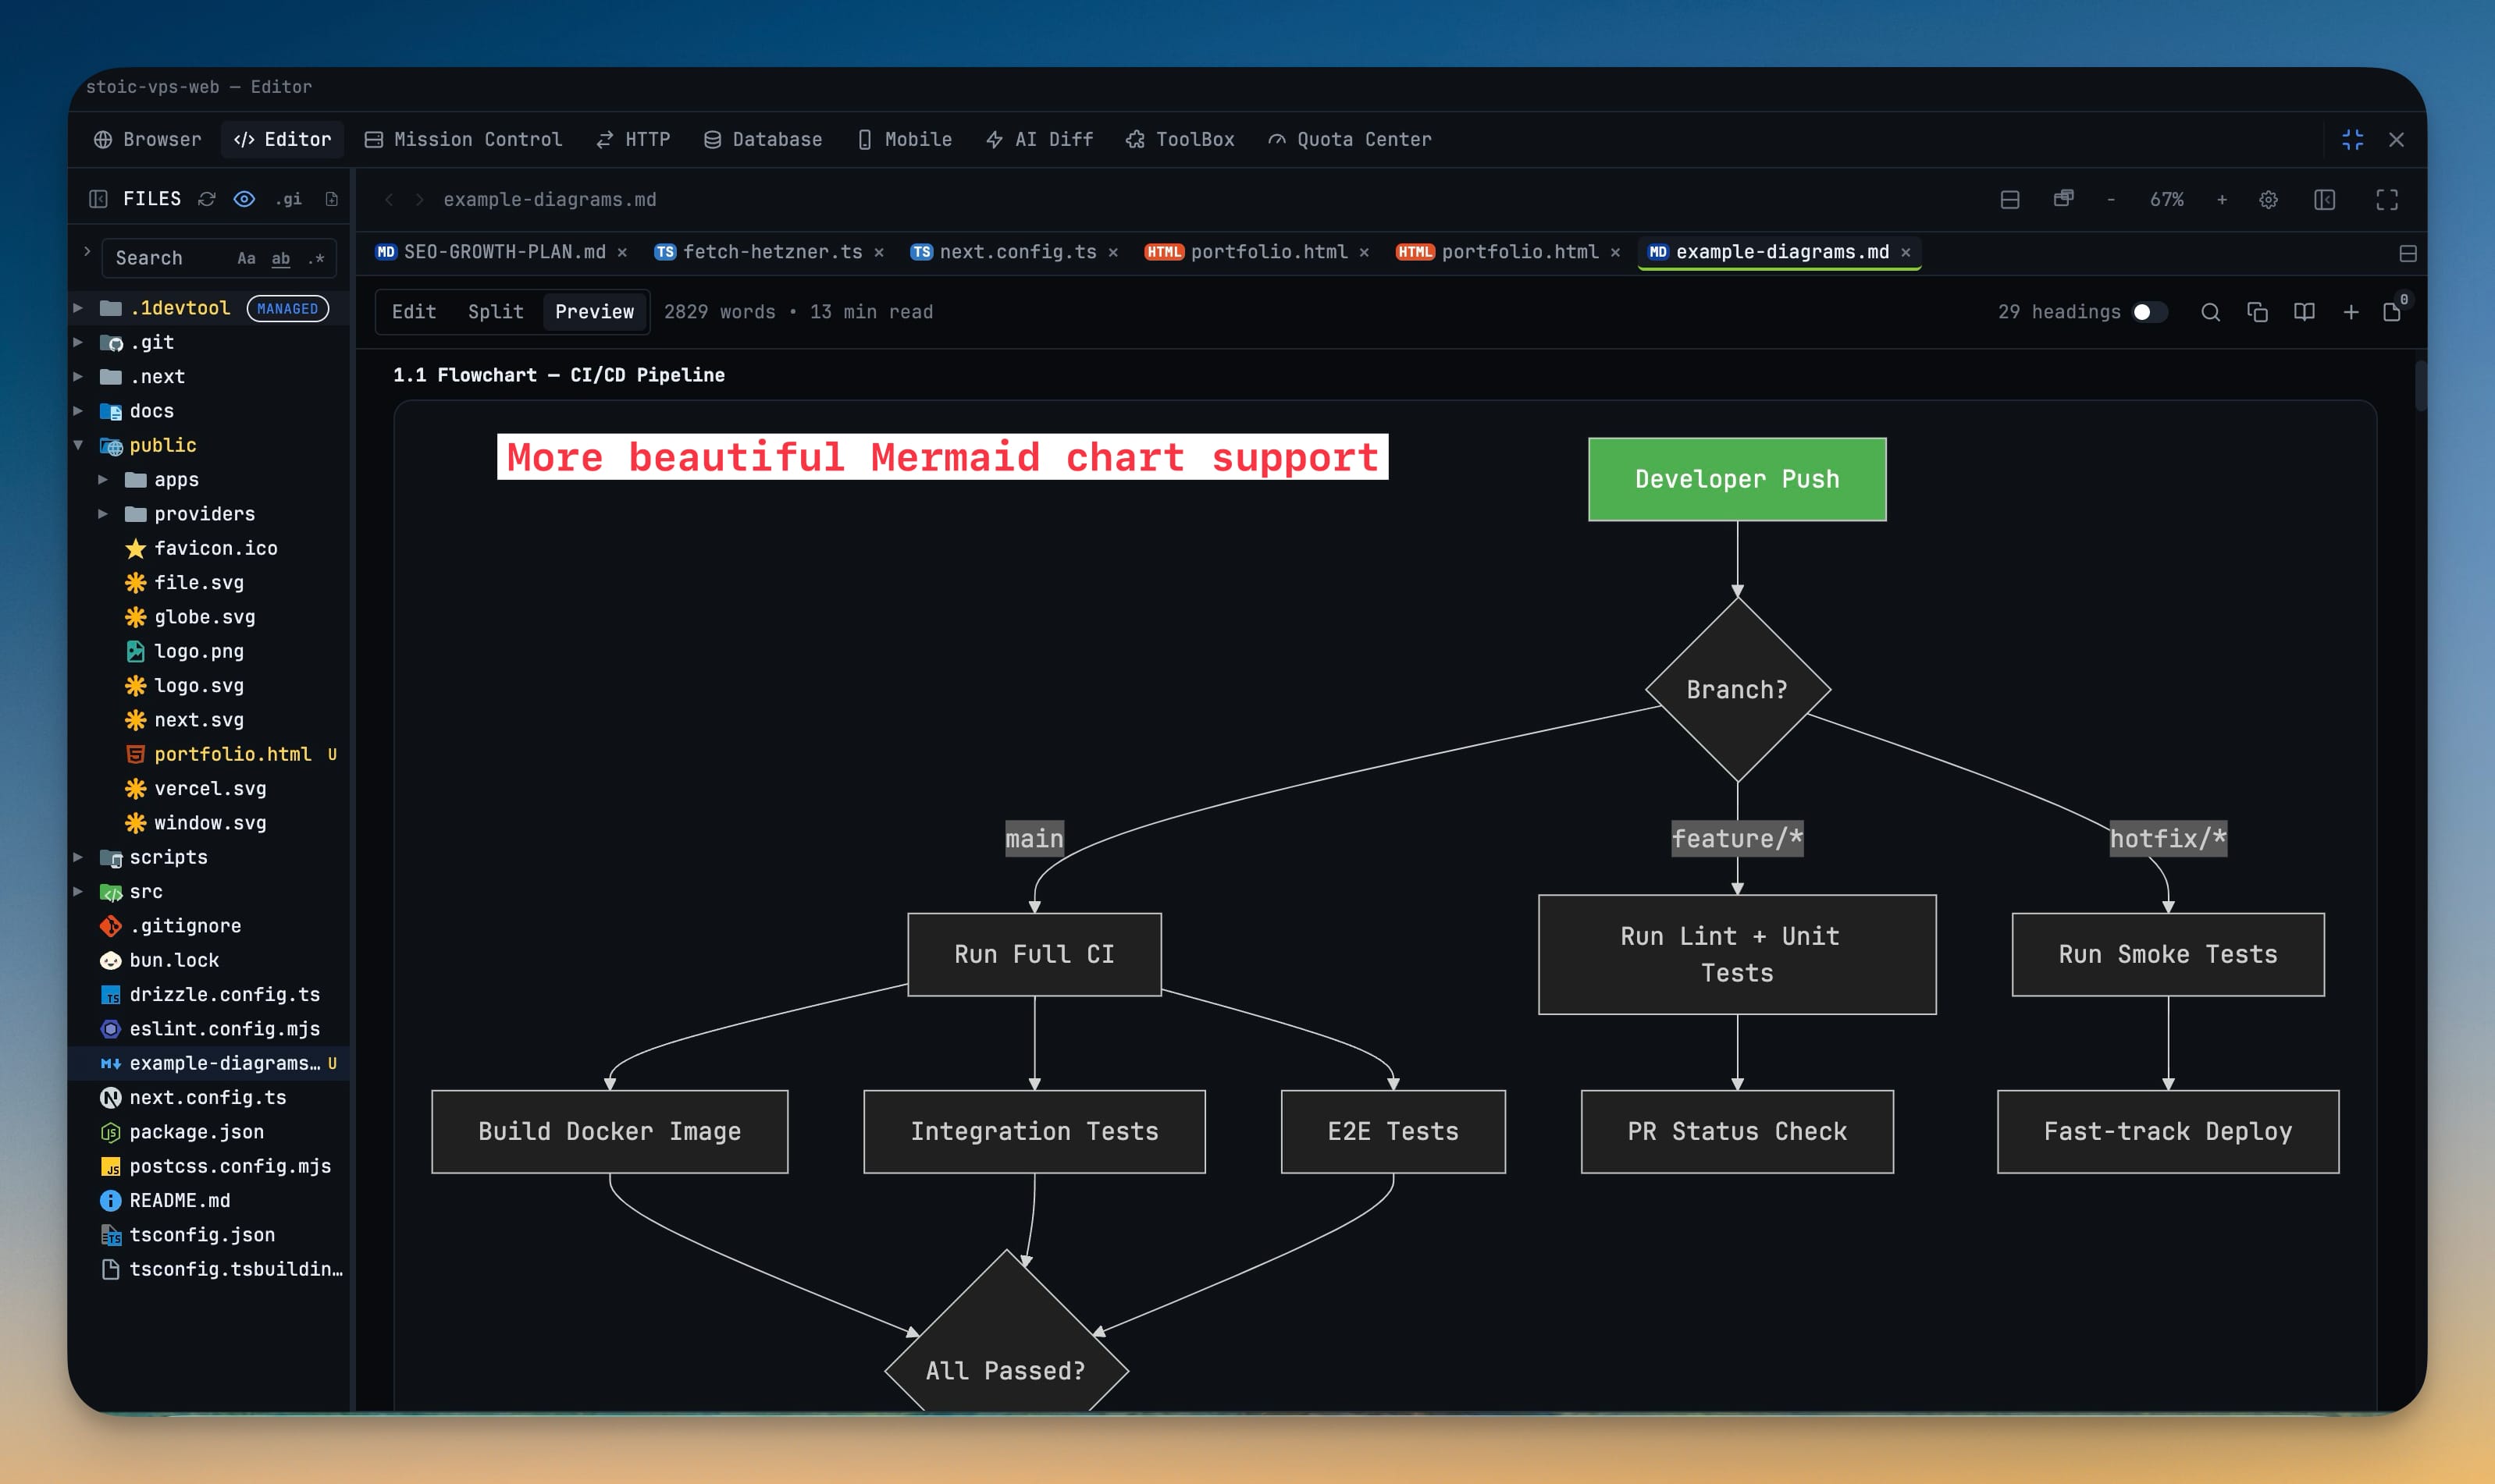Expand the apps folder
Viewport: 2495px width, 1484px height.
(x=102, y=480)
